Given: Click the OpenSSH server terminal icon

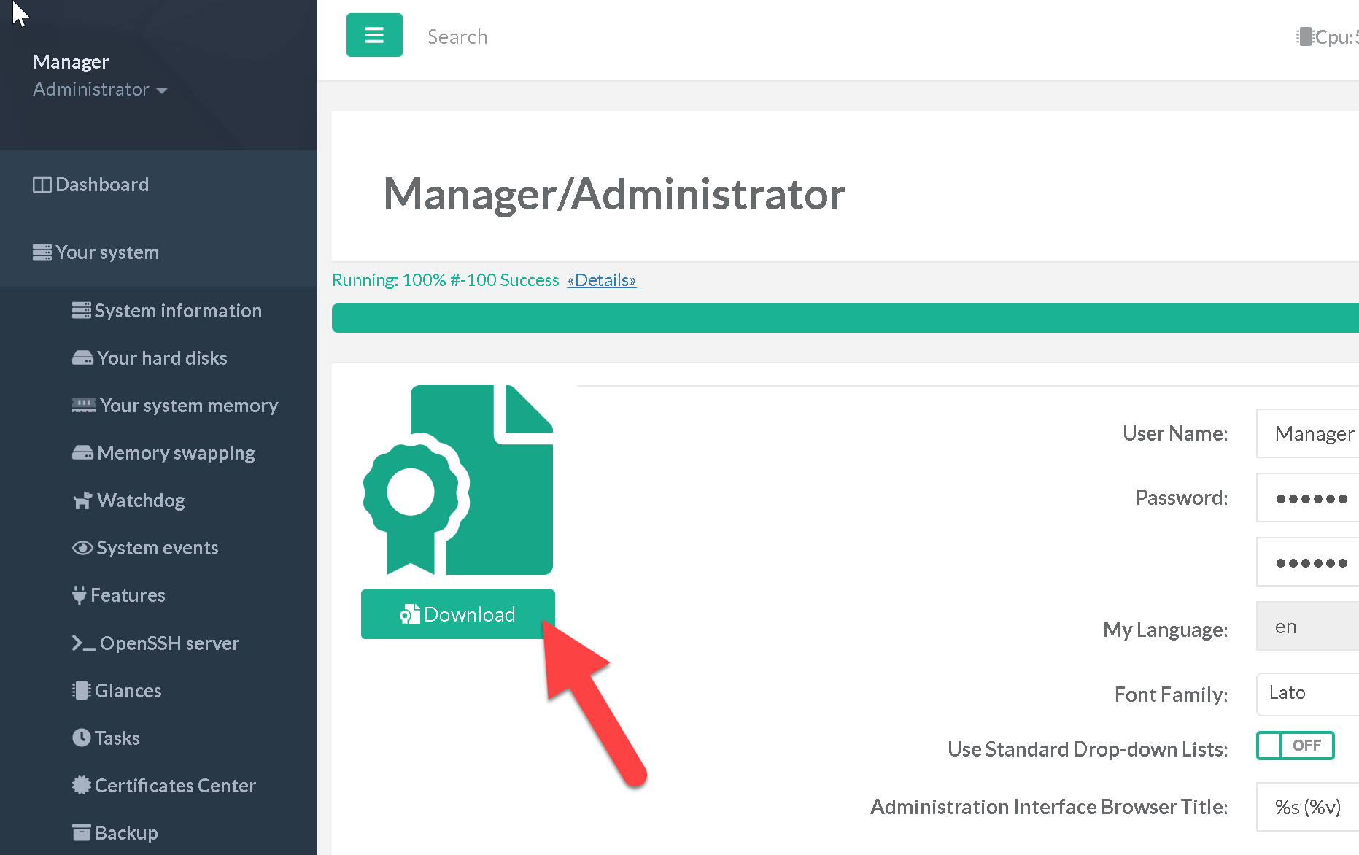Looking at the screenshot, I should point(83,643).
